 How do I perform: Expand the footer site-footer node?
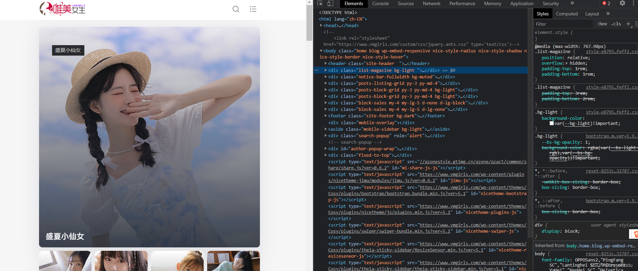tap(326, 116)
